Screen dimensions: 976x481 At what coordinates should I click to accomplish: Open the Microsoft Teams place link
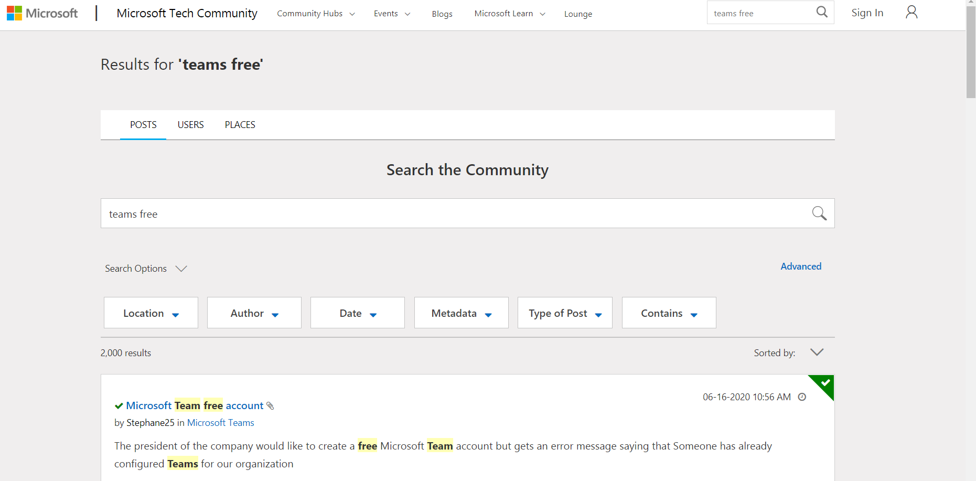click(220, 423)
